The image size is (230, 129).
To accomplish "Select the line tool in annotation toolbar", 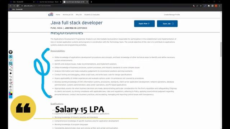I will click(x=10, y=67).
